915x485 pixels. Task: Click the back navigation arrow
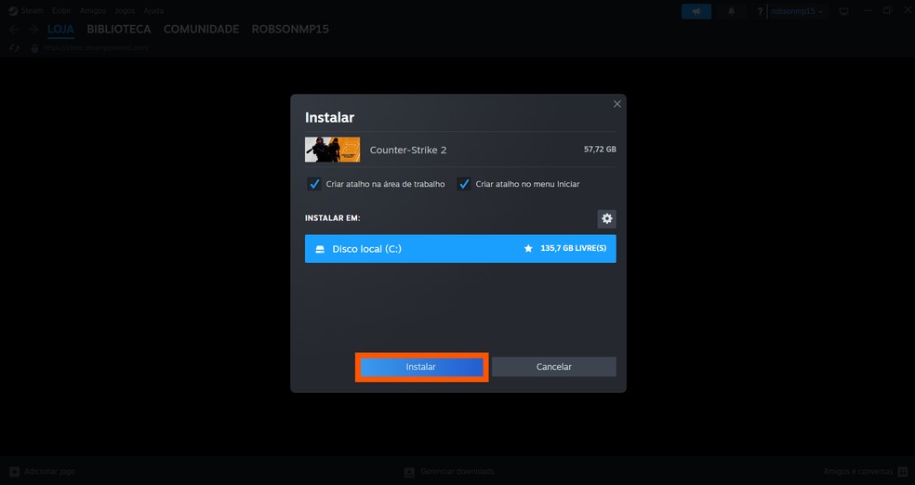click(15, 29)
